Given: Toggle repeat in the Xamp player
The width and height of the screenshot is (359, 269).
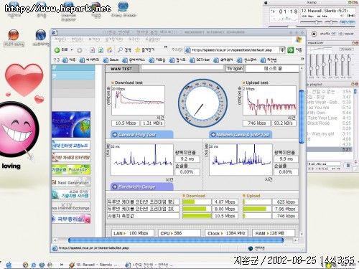Looking at the screenshot, I should (346, 34).
